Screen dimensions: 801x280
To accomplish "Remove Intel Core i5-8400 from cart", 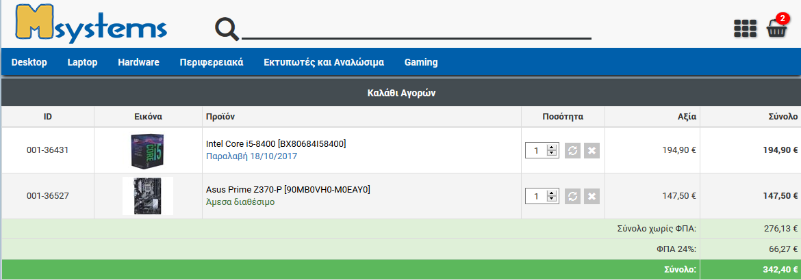I will click(x=592, y=150).
